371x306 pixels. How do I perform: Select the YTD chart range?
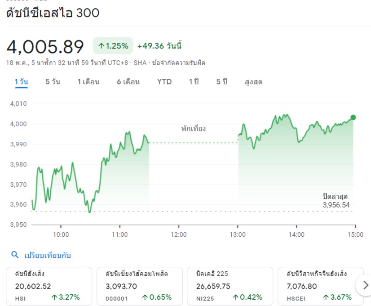(x=164, y=82)
